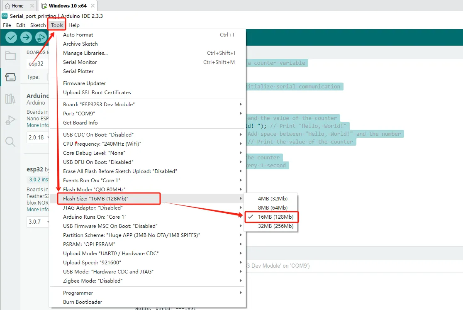Open More info link under blox NOR

click(37, 209)
